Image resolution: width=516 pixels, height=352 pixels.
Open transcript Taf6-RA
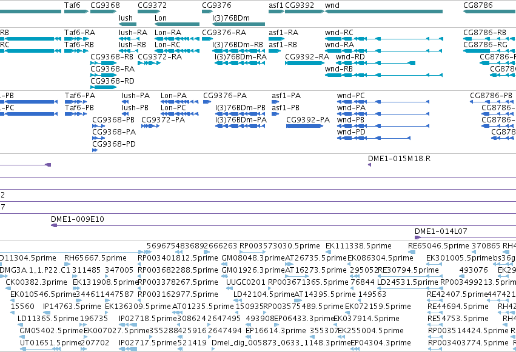79,33
